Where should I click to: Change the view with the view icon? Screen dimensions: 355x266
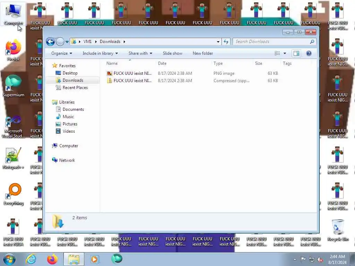pyautogui.click(x=277, y=53)
